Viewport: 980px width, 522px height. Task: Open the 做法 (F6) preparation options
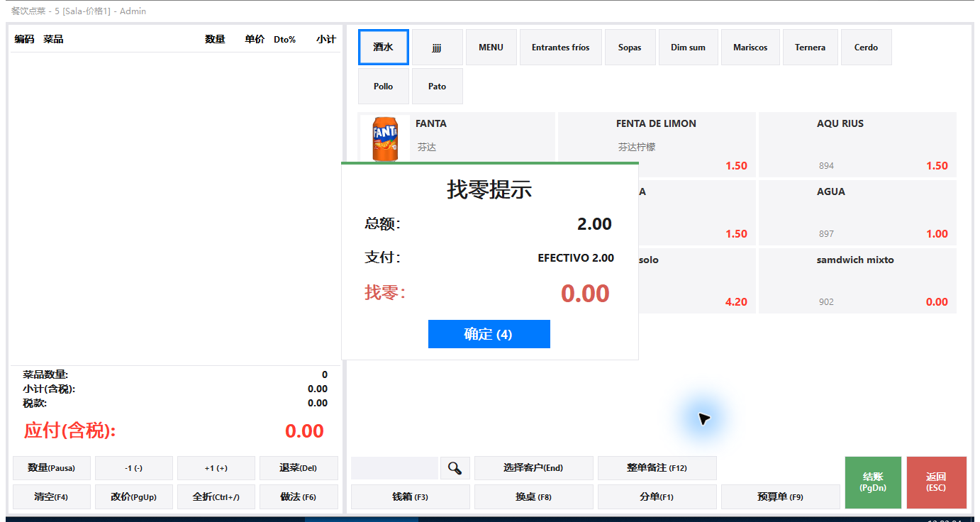299,497
